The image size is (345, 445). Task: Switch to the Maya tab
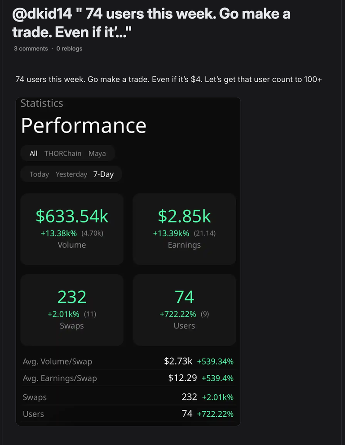pos(97,153)
